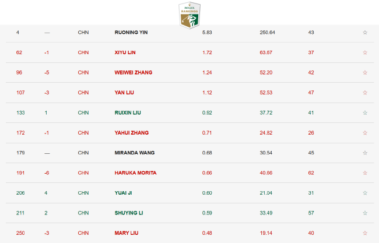Mark Yan Liu as favorite

click(365, 93)
